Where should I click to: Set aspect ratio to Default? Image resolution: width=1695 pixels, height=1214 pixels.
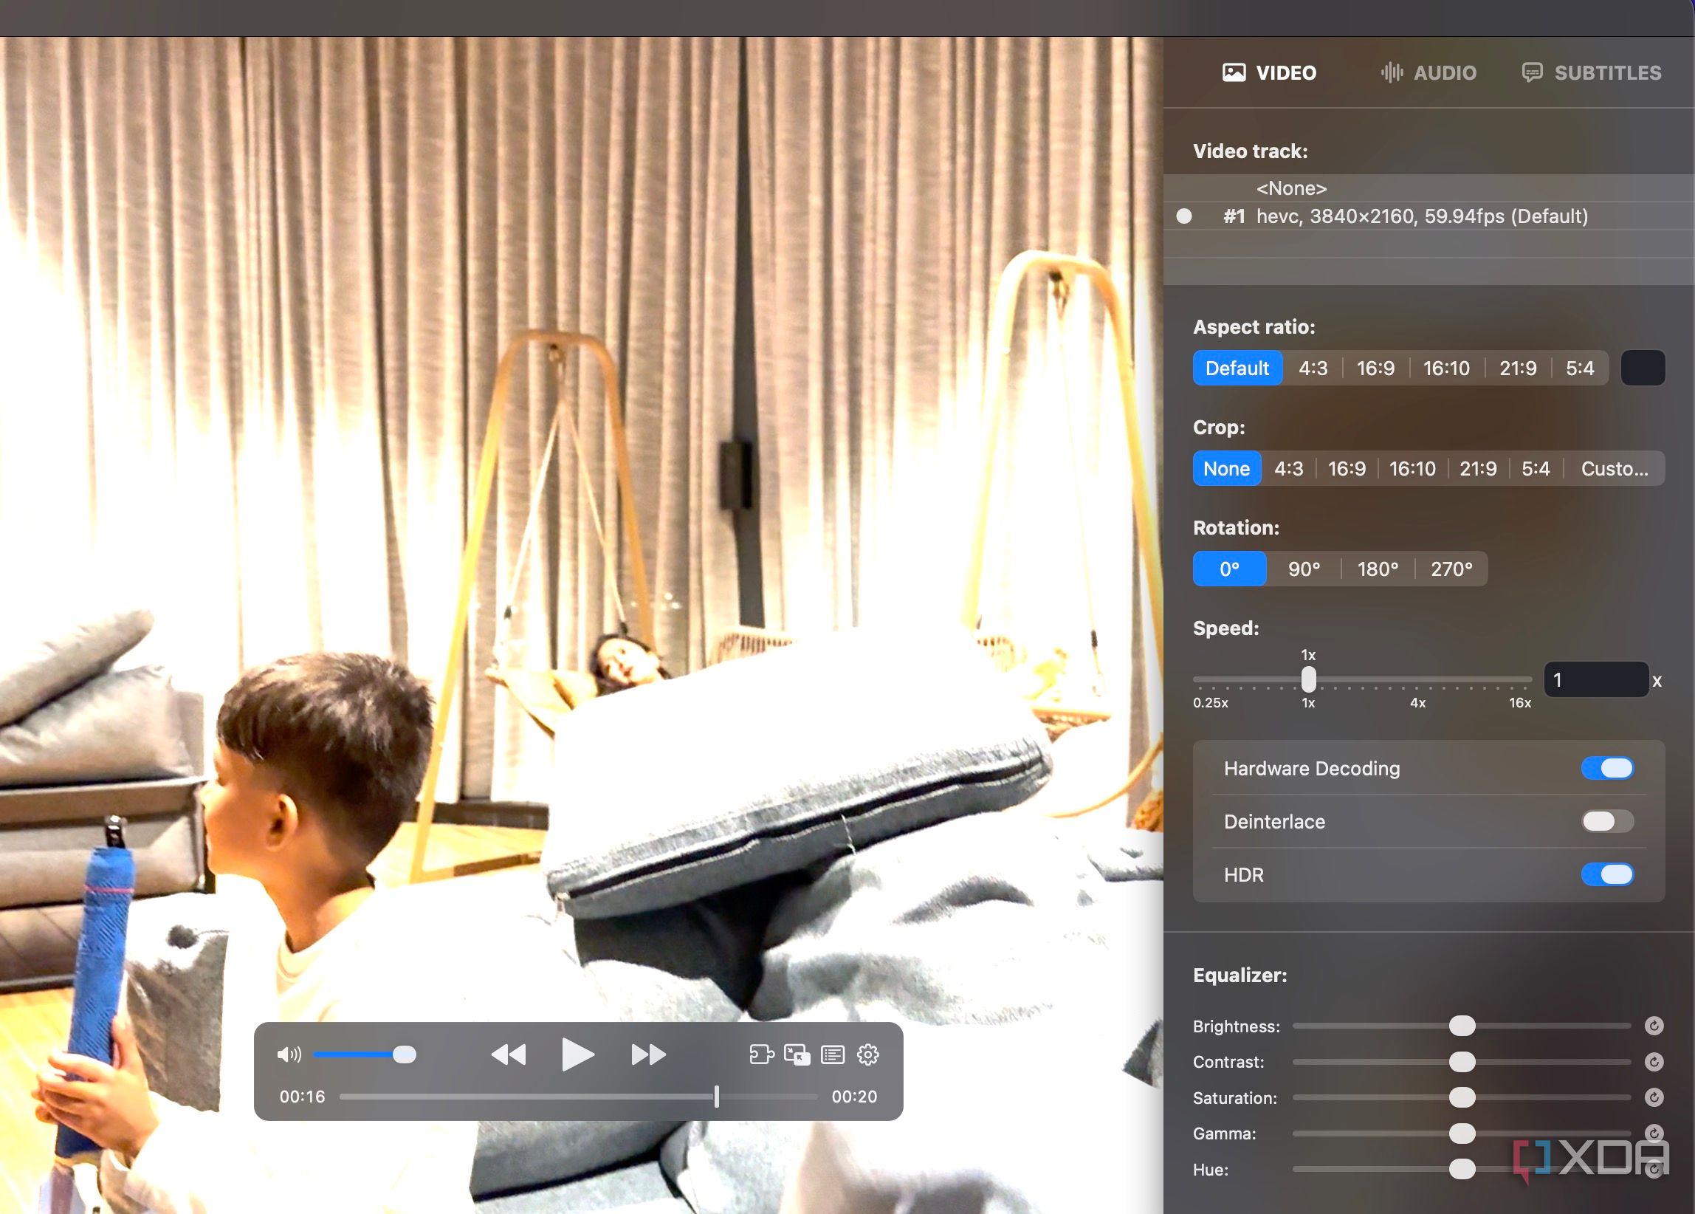click(1237, 368)
